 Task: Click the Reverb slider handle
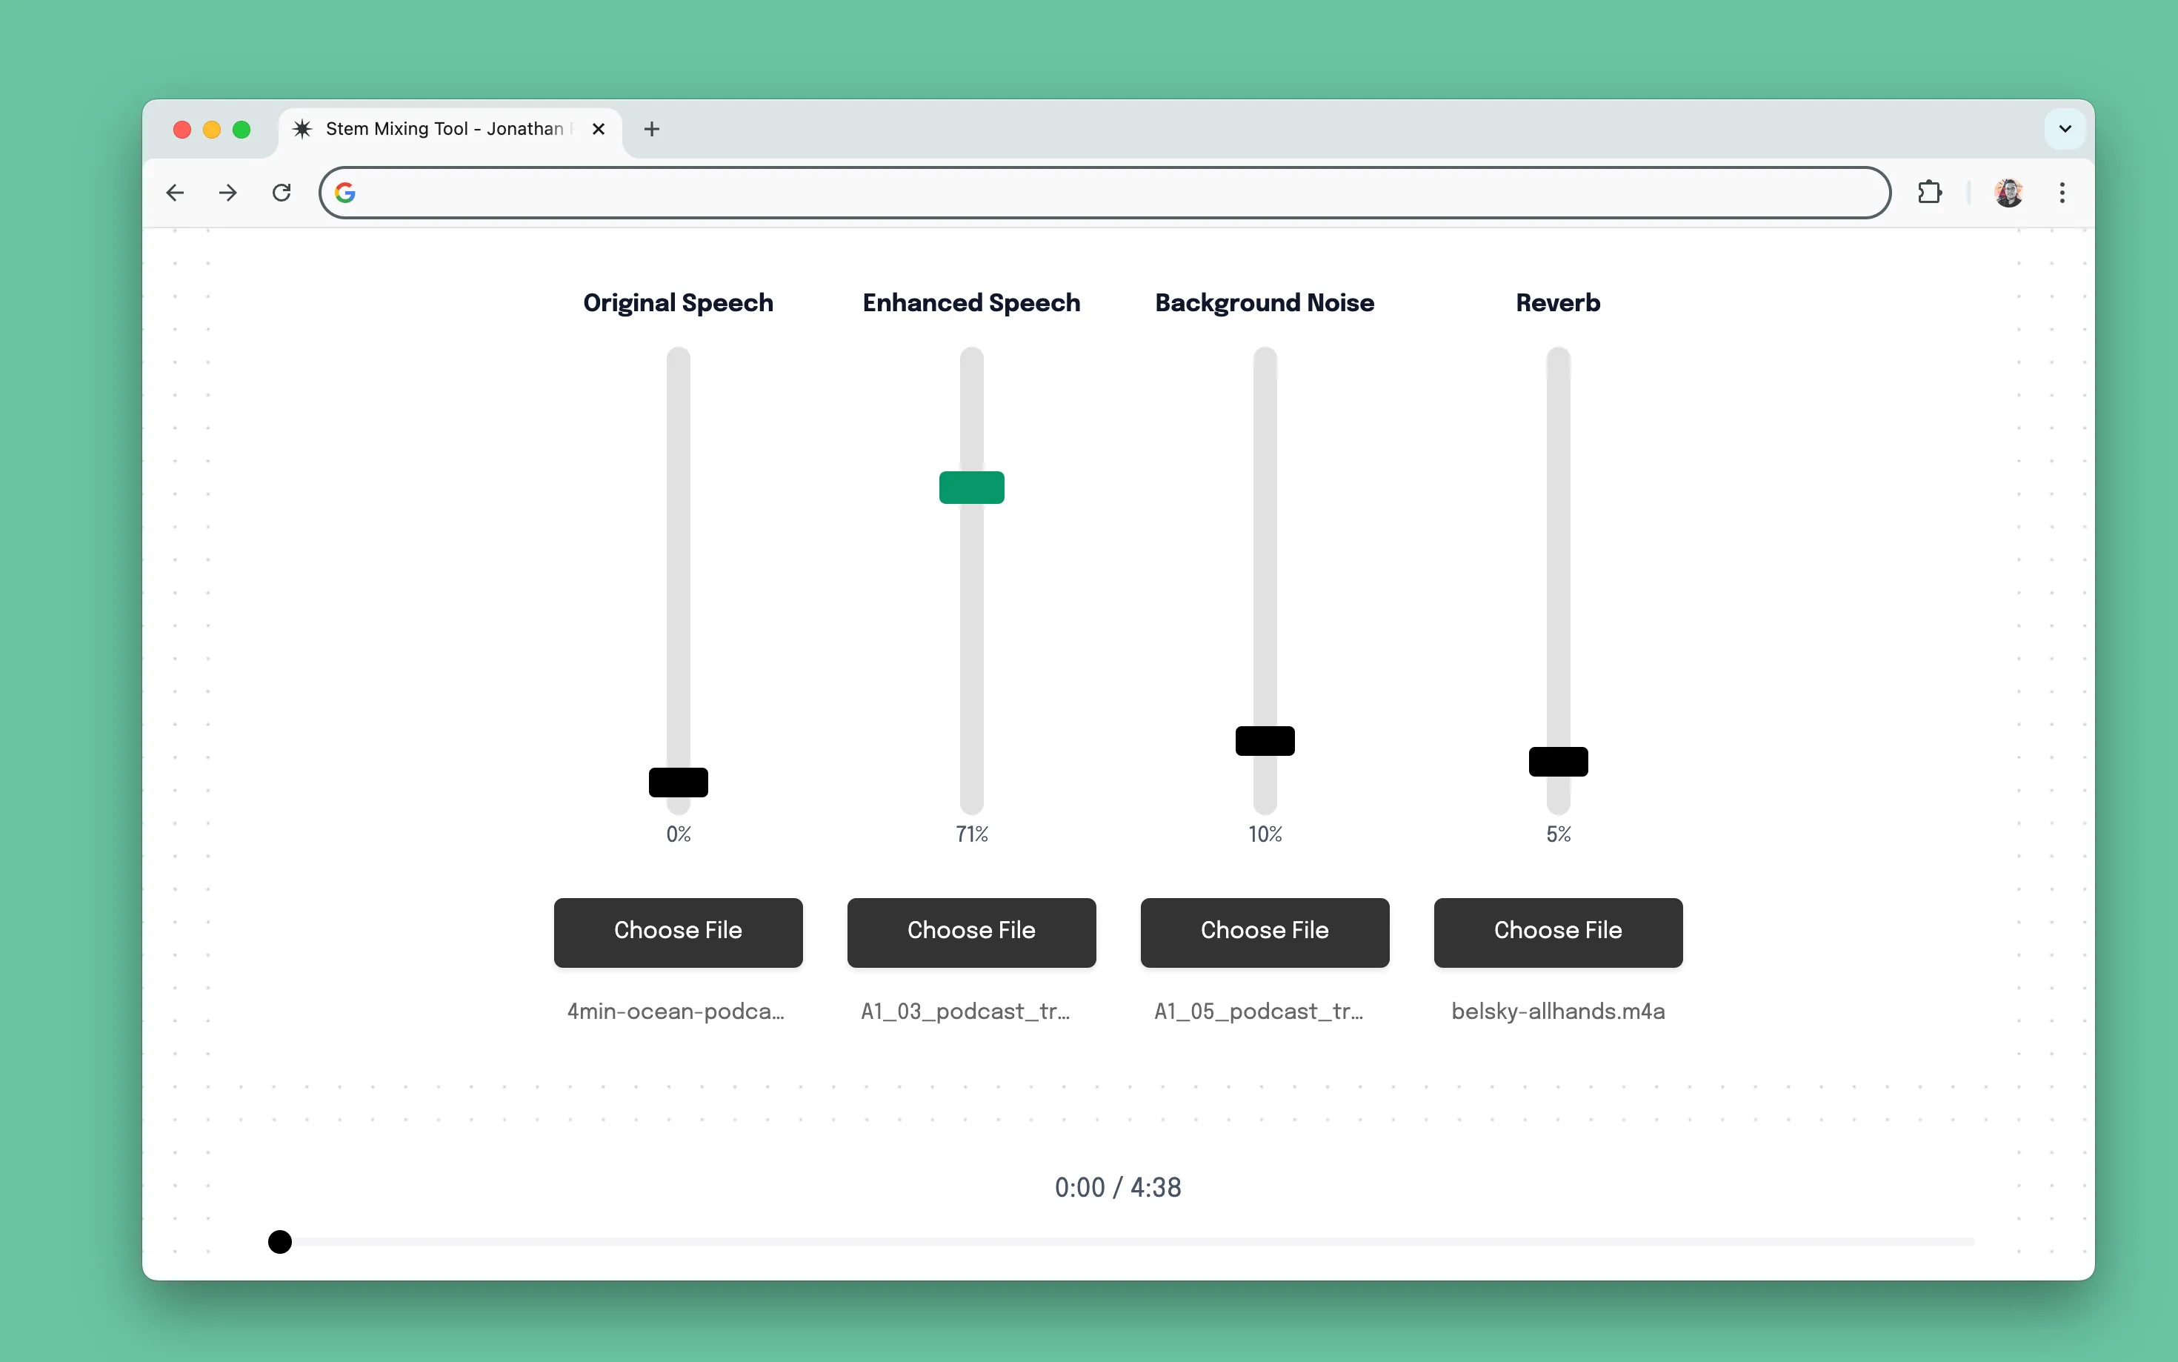tap(1558, 762)
